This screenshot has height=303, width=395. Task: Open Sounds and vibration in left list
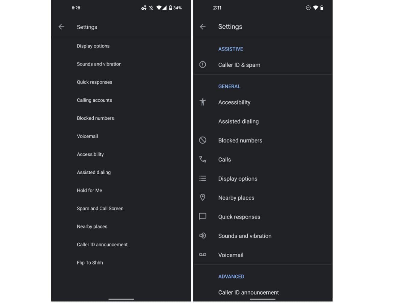(99, 64)
